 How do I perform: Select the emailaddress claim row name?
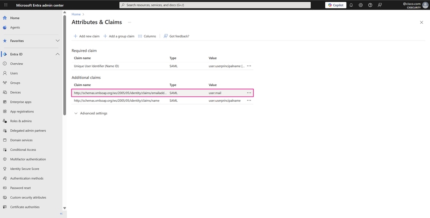point(120,93)
